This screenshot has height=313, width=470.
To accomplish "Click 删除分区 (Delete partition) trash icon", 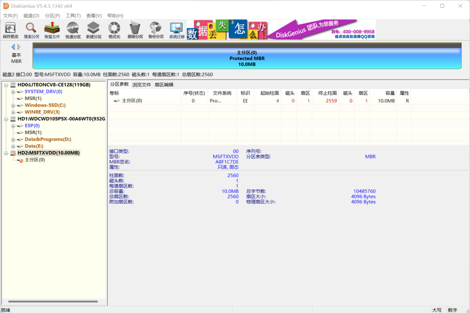I will point(135,30).
